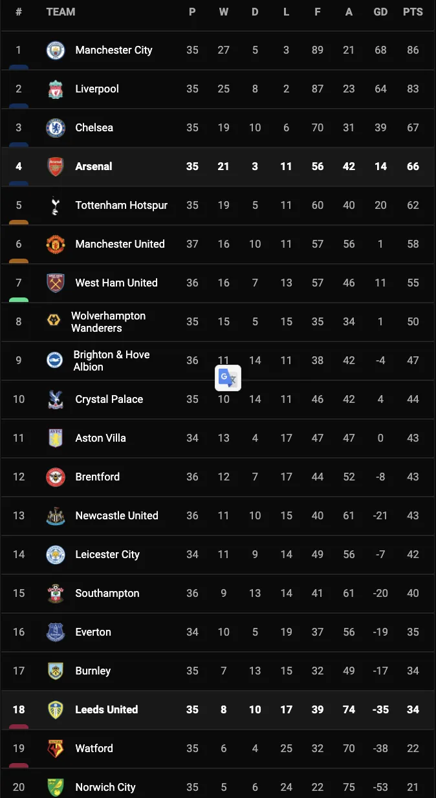Click the Arsenal club crest

56,167
